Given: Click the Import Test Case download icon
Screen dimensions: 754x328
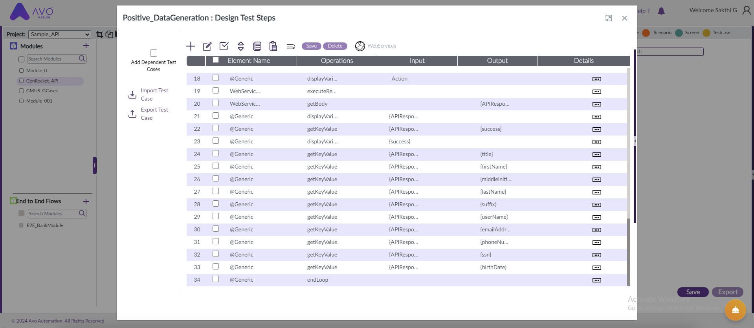Looking at the screenshot, I should tap(132, 95).
